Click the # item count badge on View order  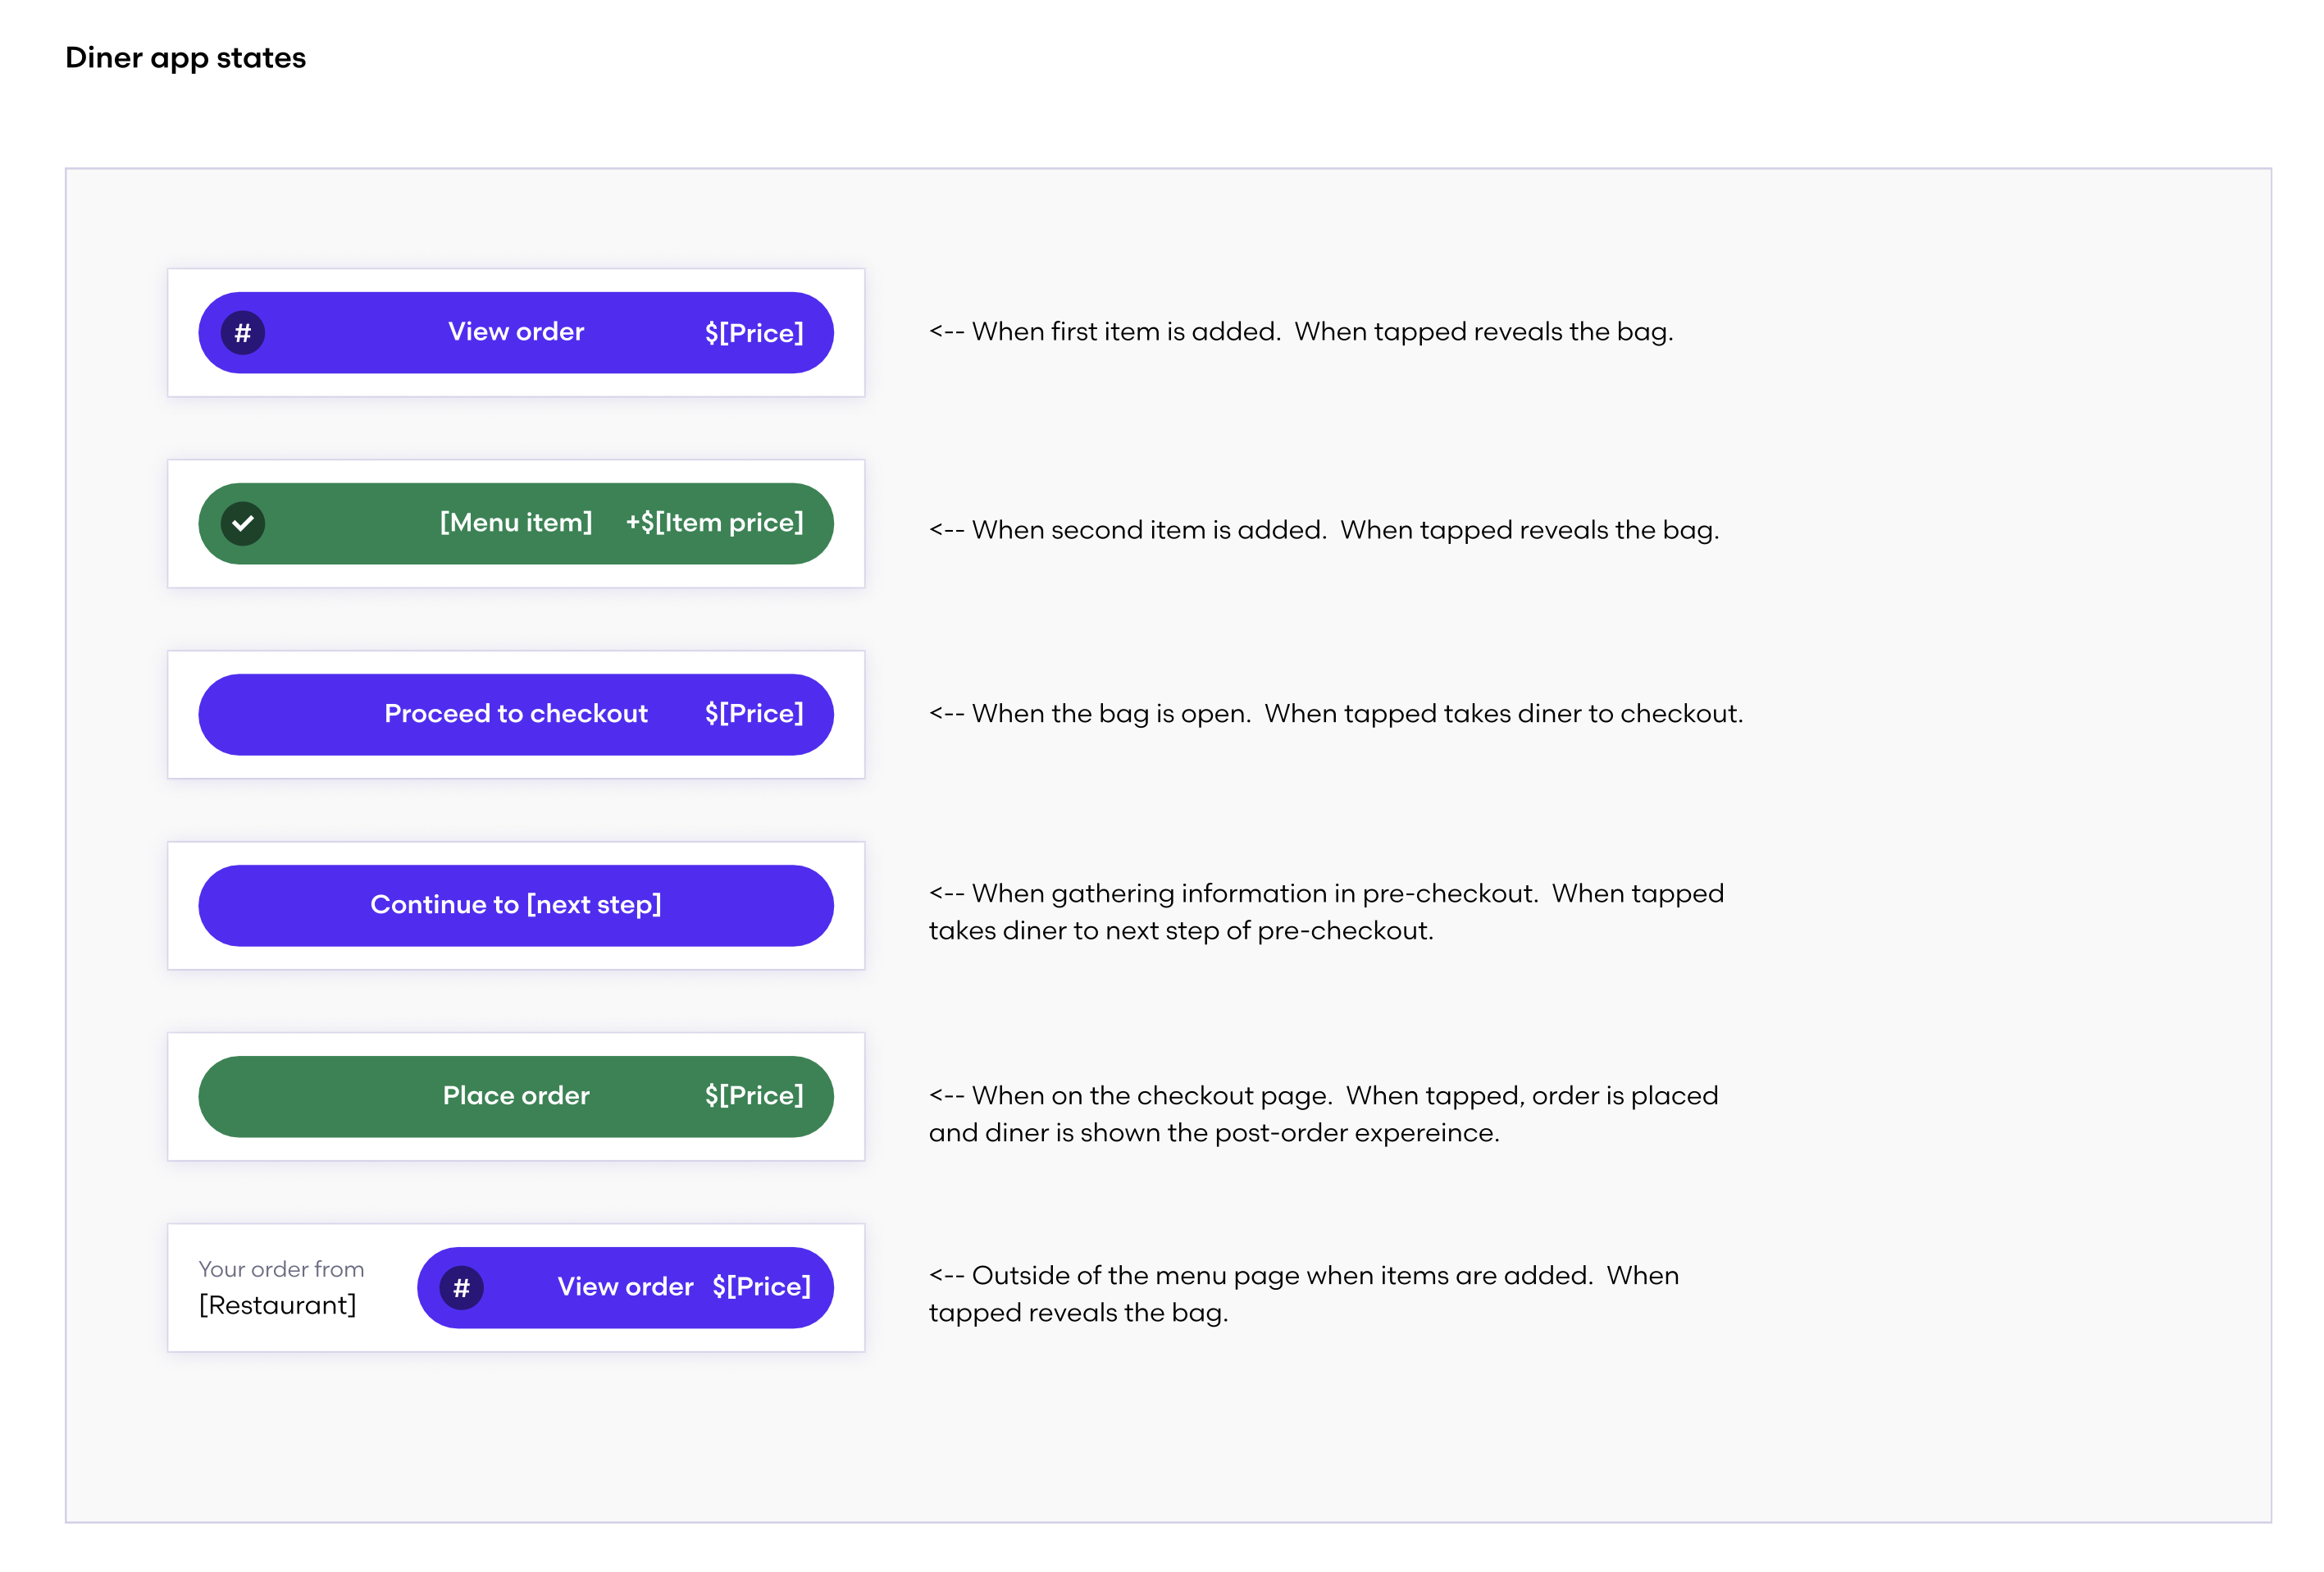click(242, 332)
